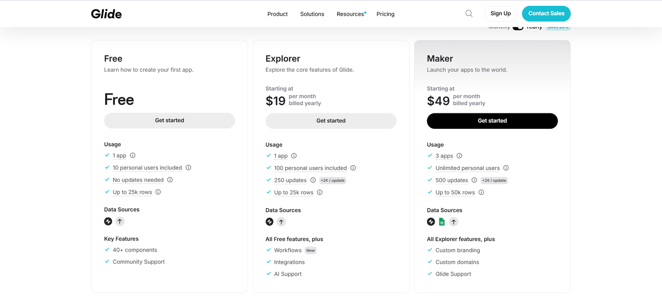Click the 'Custom branding' feature text
The height and width of the screenshot is (296, 662).
[x=458, y=250]
